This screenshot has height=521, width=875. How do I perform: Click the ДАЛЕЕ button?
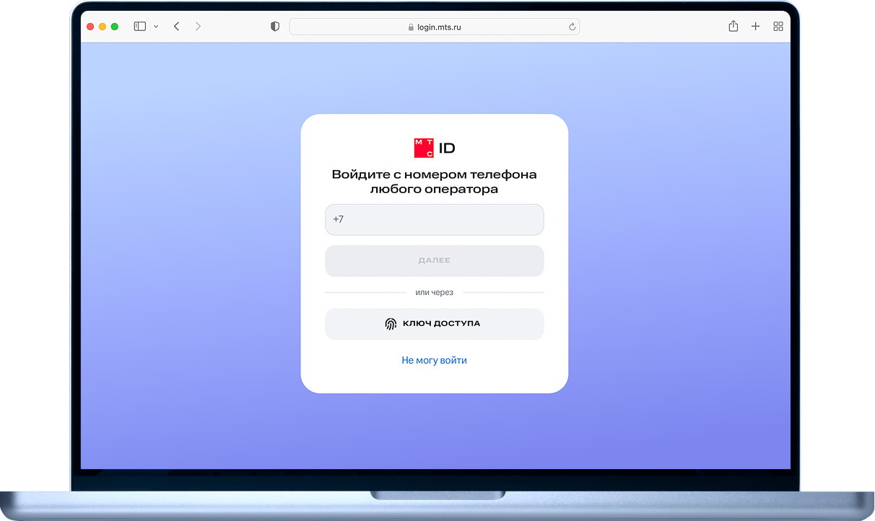pyautogui.click(x=435, y=261)
